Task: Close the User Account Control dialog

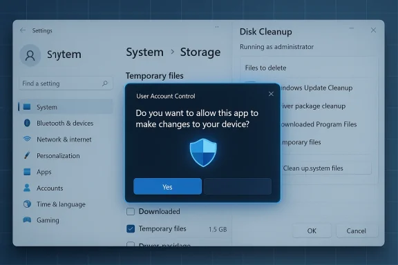Action: click(x=271, y=94)
